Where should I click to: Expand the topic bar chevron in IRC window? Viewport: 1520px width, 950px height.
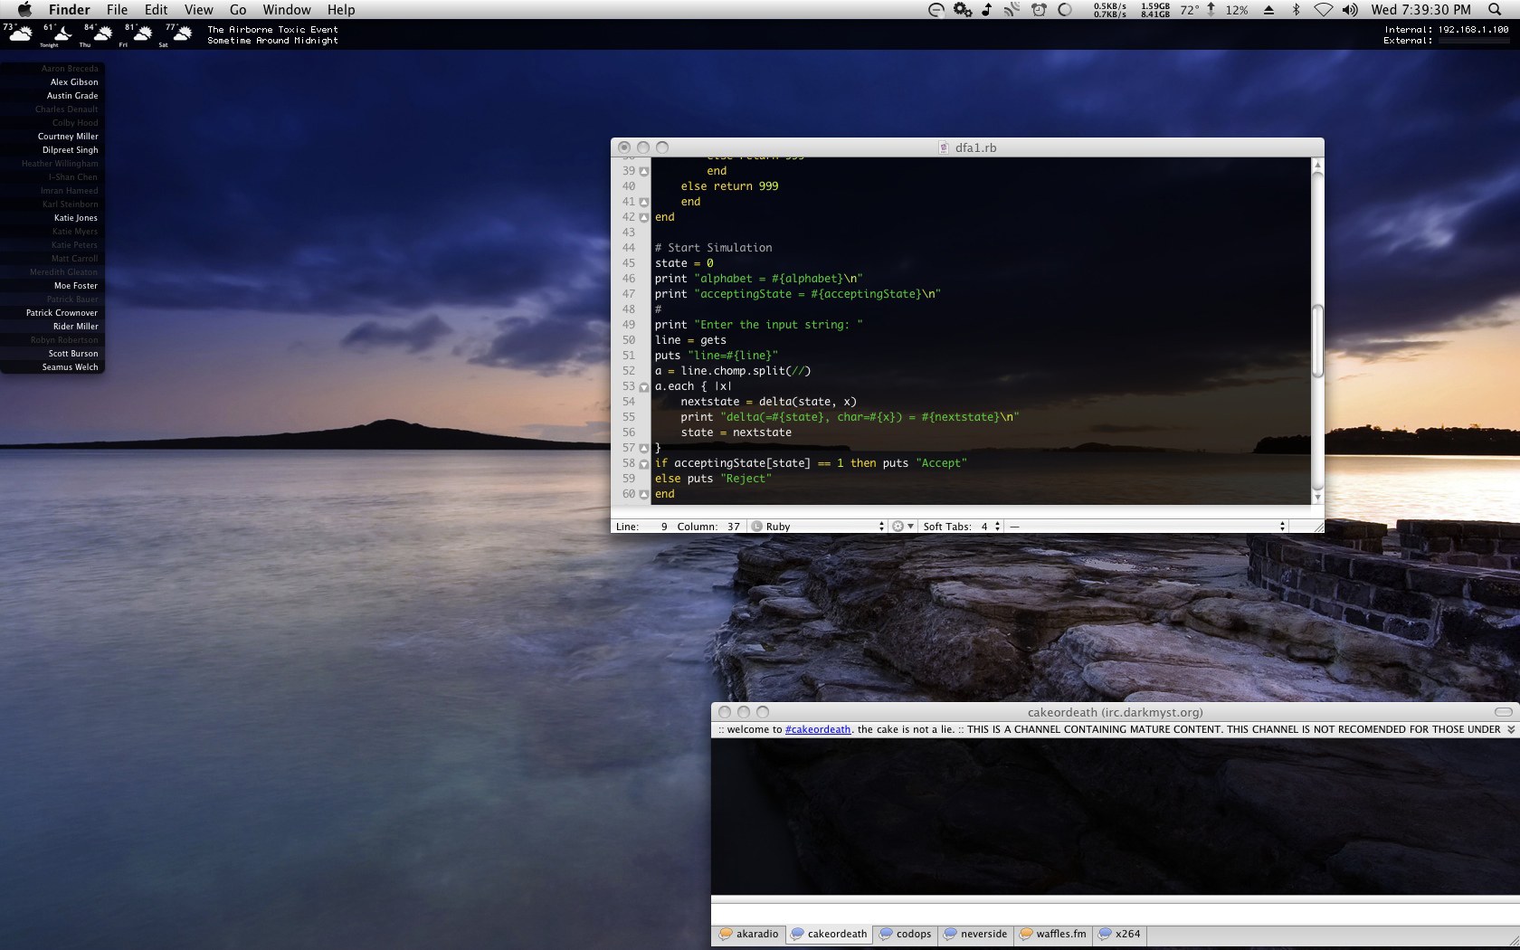pyautogui.click(x=1510, y=729)
